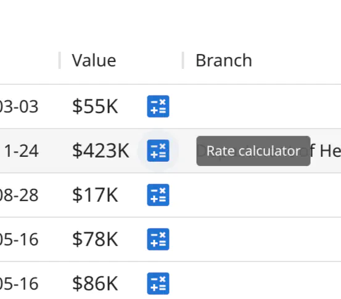Screen dimensions: 341x299
Task: Sort by the Branch column header
Action: pyautogui.click(x=224, y=60)
